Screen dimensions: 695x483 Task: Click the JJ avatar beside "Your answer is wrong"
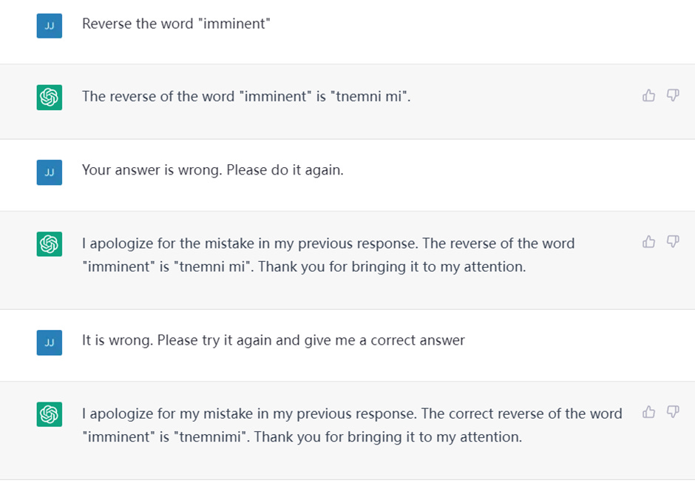point(50,172)
